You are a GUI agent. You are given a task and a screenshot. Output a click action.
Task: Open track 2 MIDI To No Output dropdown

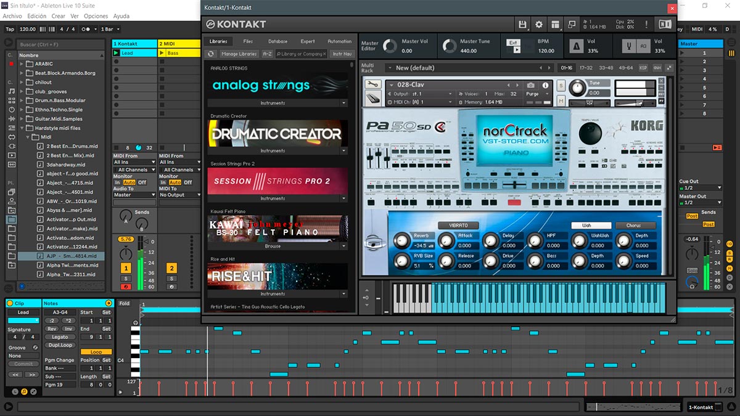click(180, 195)
